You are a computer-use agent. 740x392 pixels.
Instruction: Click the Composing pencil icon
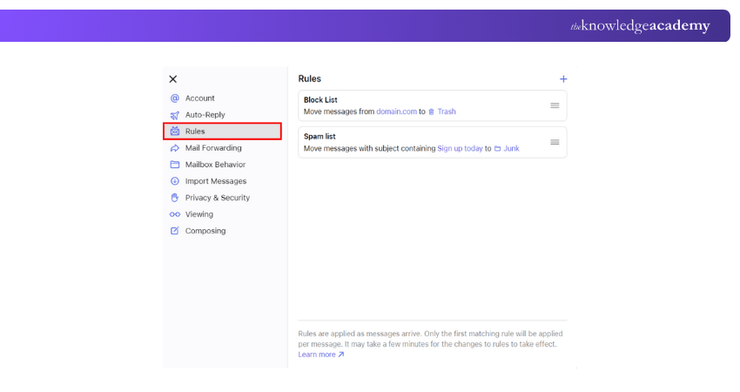pos(175,231)
